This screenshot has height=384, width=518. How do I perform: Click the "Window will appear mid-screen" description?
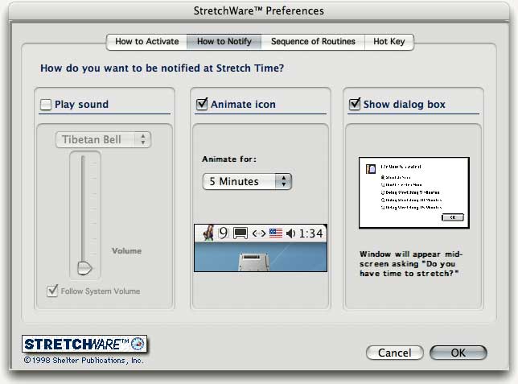coord(411,263)
